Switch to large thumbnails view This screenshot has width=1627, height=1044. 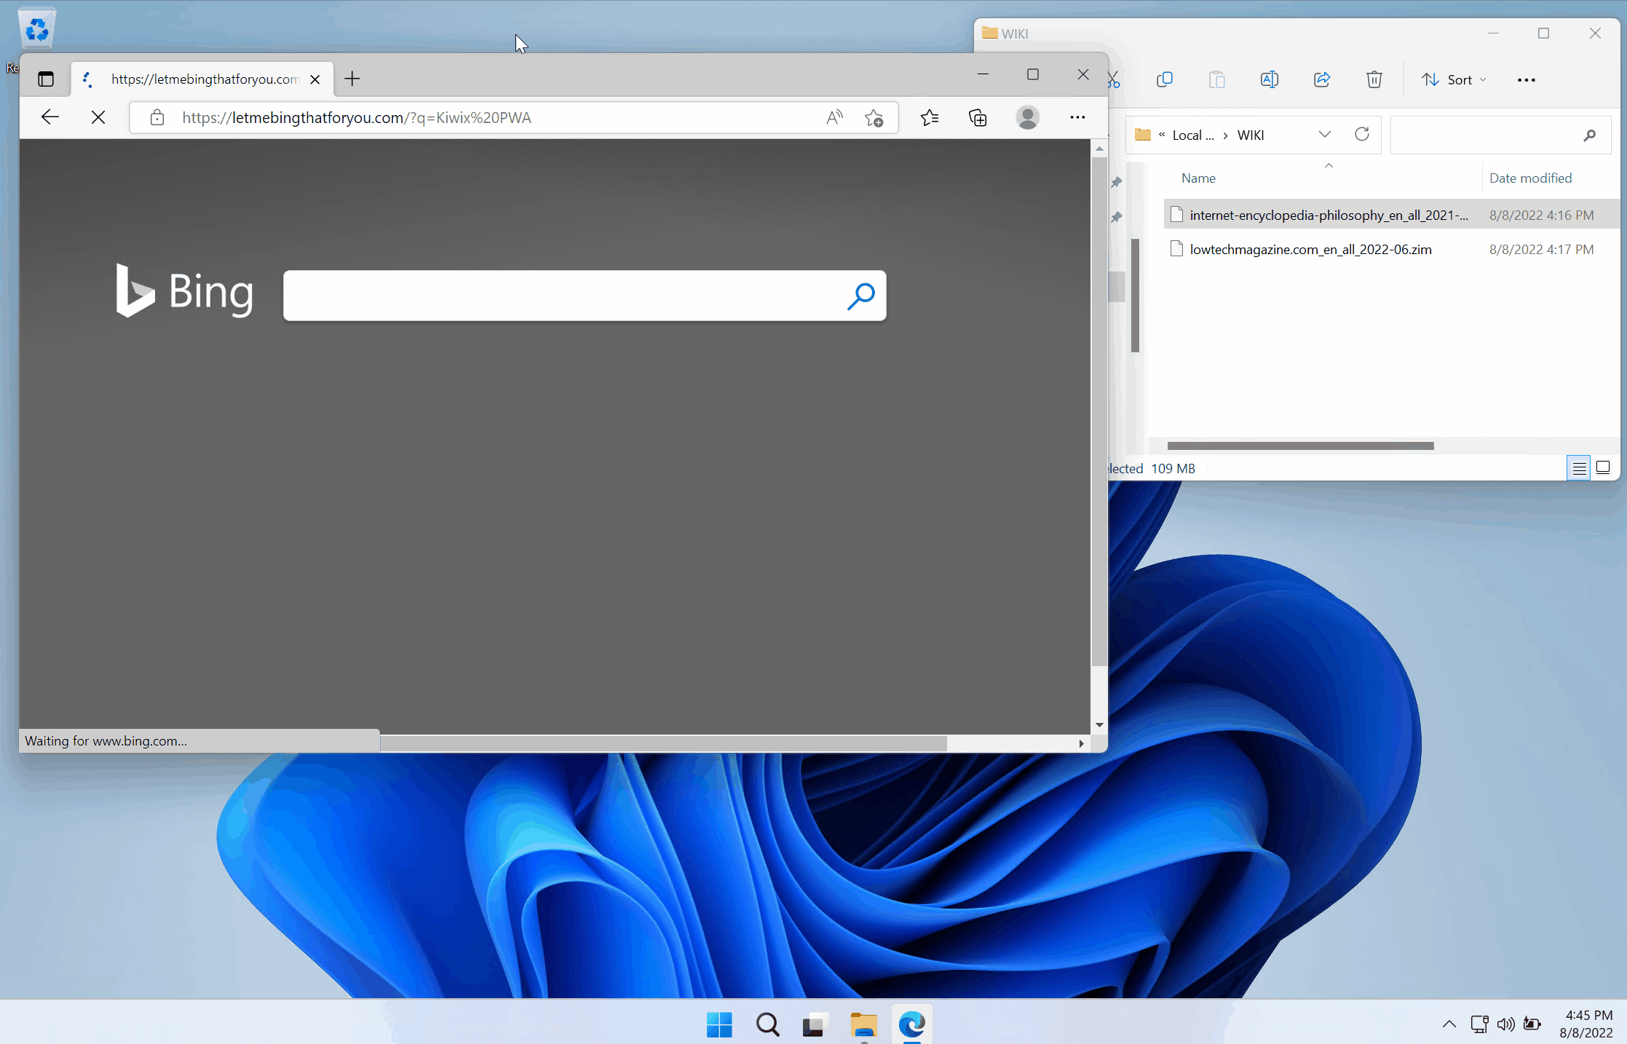click(1603, 468)
